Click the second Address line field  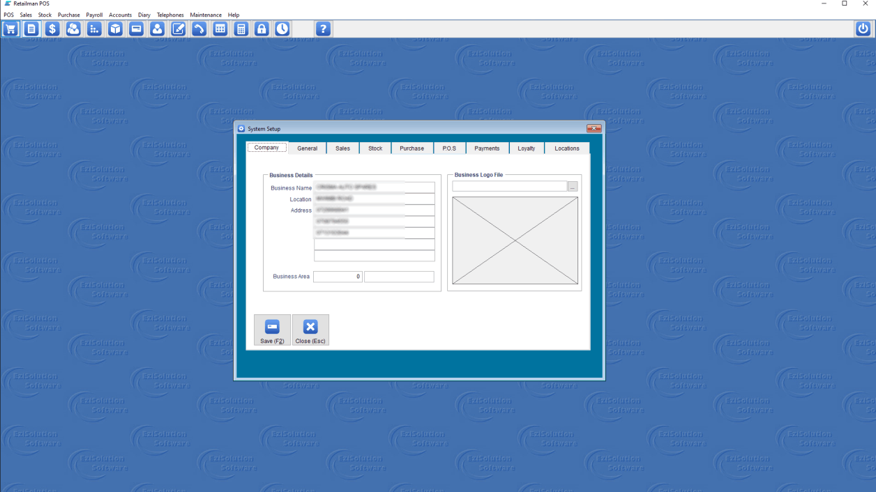pos(374,222)
